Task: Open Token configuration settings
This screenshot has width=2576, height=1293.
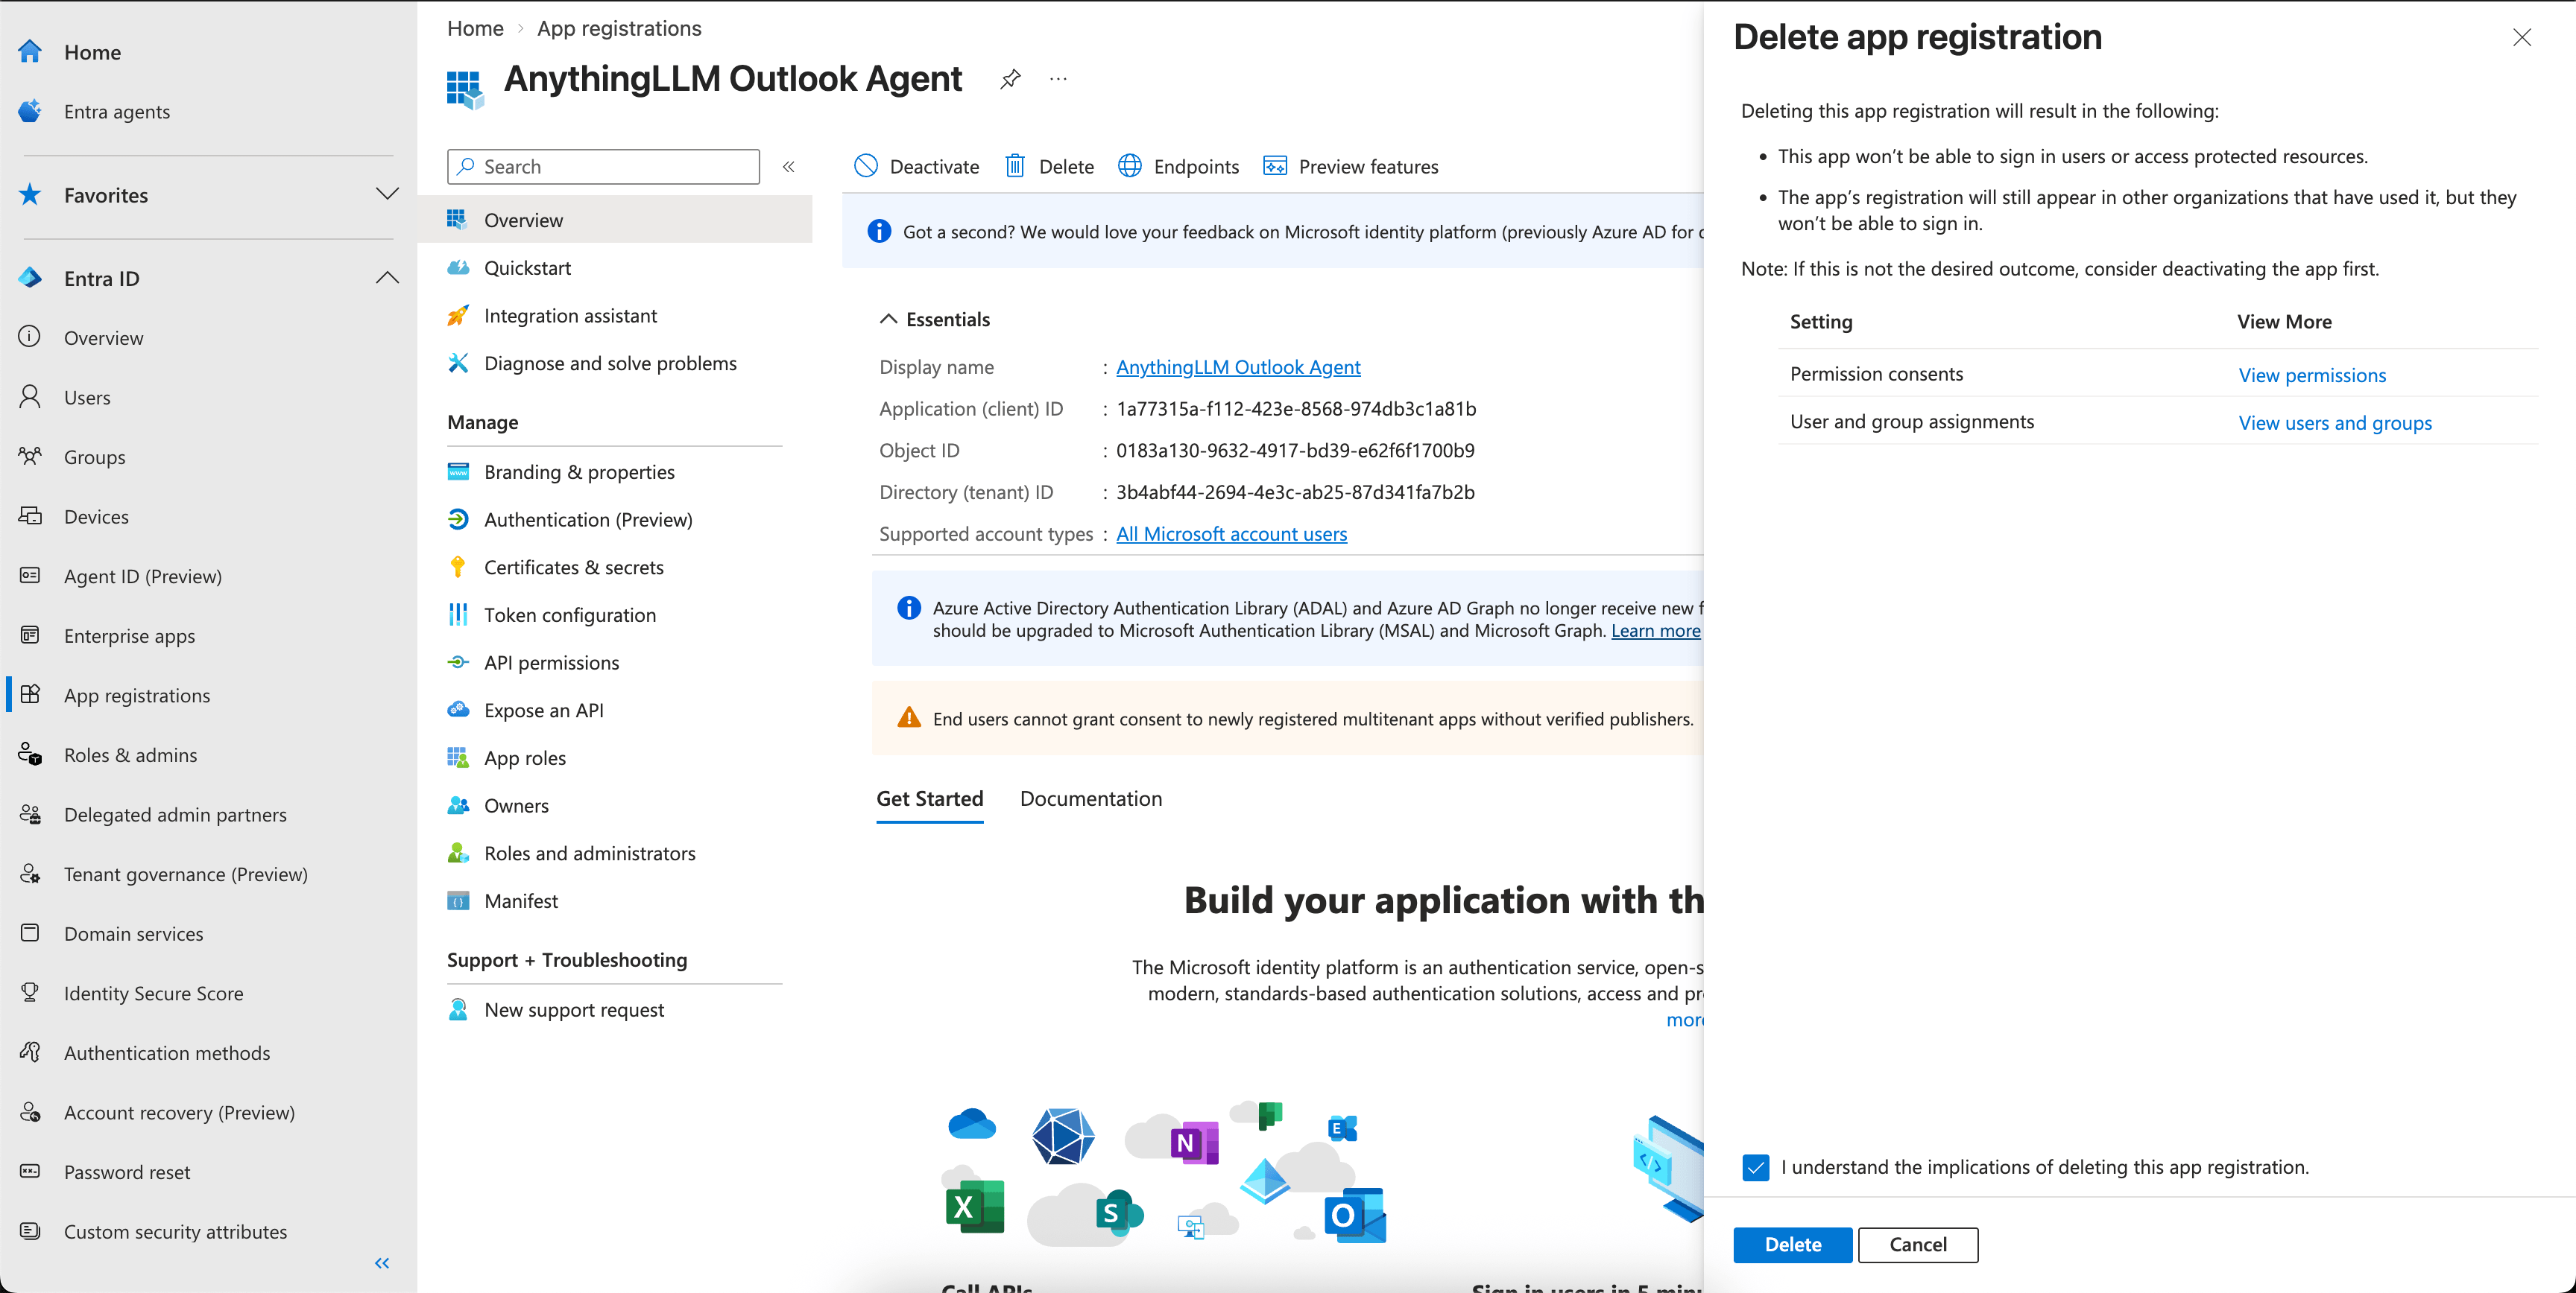Action: (x=570, y=614)
